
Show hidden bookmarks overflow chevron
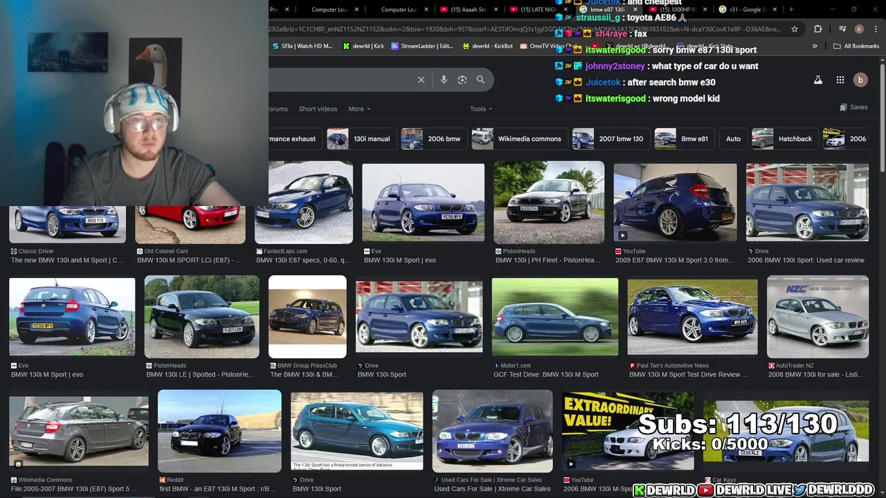pos(815,46)
